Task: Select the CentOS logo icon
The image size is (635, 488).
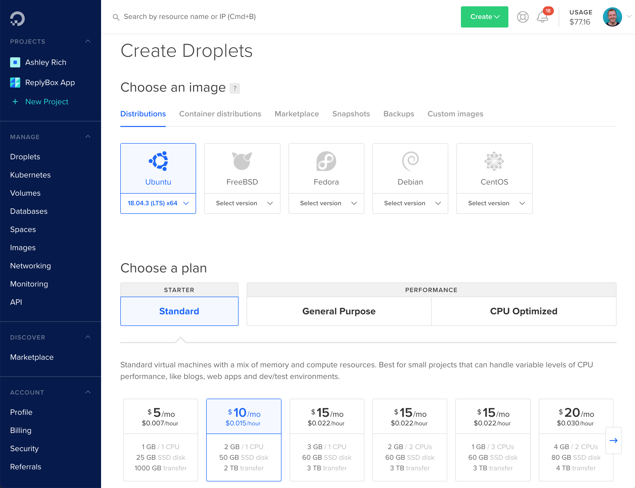Action: click(494, 161)
